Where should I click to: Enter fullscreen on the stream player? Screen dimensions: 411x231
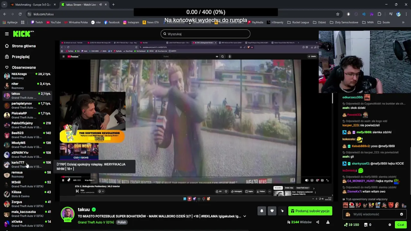coord(328,180)
